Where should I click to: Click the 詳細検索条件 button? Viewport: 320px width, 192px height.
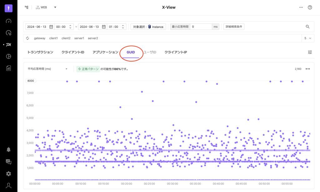[x=234, y=27]
